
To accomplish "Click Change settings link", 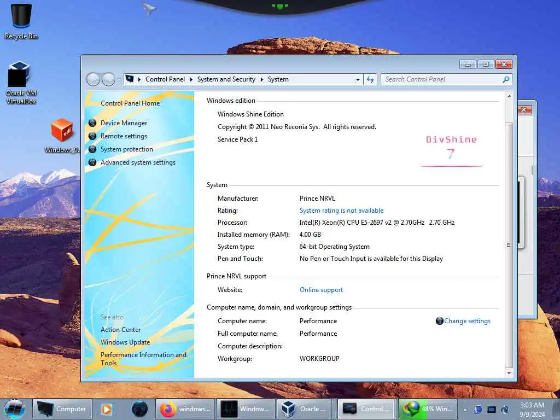I will (467, 320).
